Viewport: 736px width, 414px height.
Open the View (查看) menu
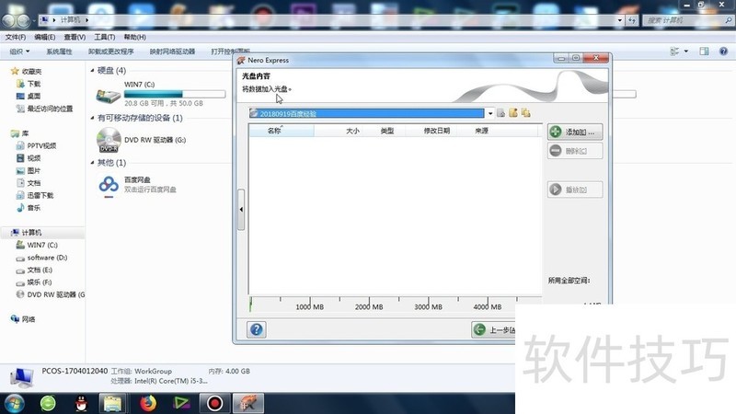click(x=73, y=37)
